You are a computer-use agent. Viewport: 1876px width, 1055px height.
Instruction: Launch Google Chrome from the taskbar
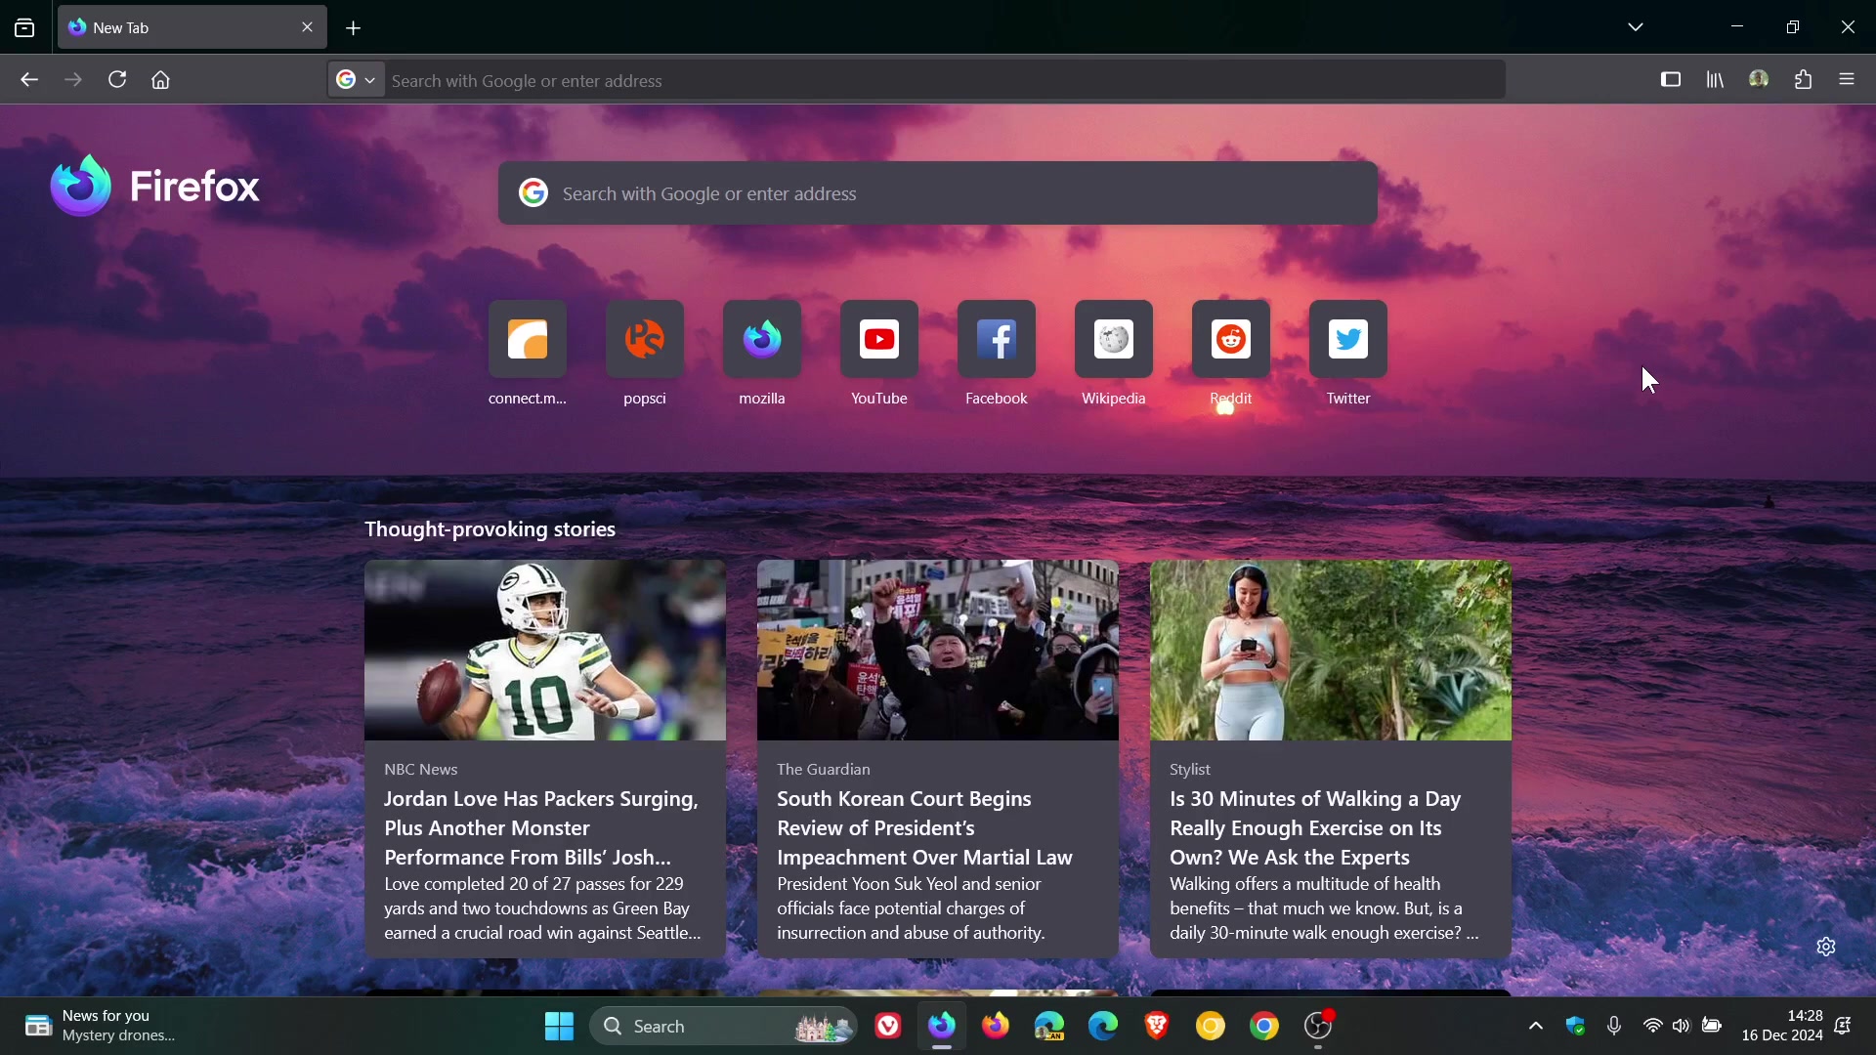click(1264, 1026)
